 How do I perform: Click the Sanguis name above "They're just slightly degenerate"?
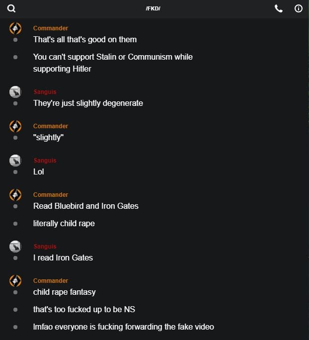[45, 92]
